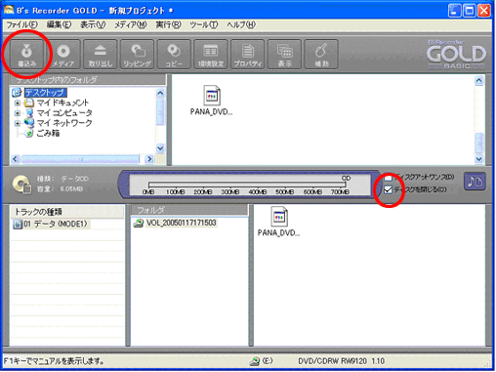Image resolution: width=496 pixels, height=372 pixels.
Task: Open the プロパティ toolbar button
Action: point(247,55)
